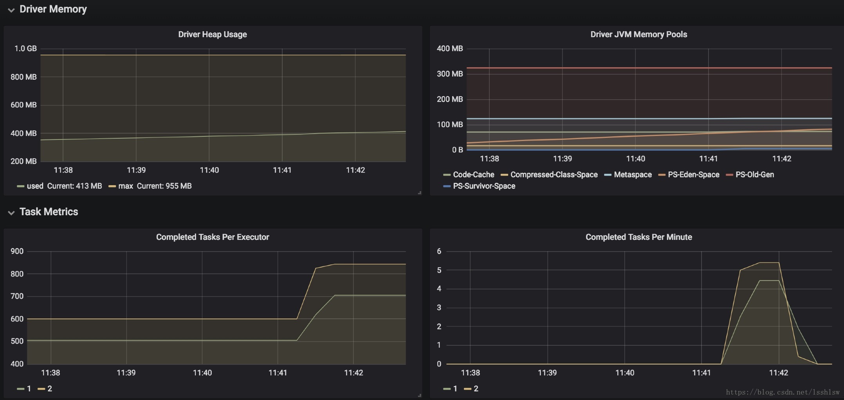Toggle the PS-Eden-Space legend series
This screenshot has width=844, height=400.
click(x=693, y=175)
